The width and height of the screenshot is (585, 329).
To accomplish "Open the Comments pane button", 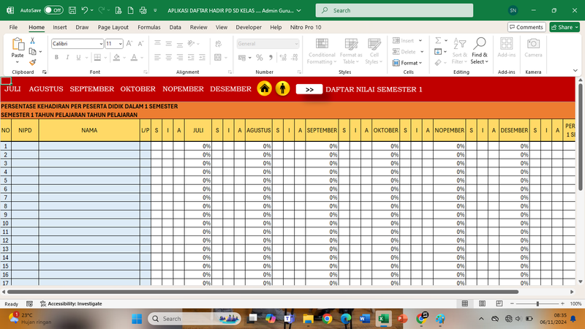I will pos(526,27).
